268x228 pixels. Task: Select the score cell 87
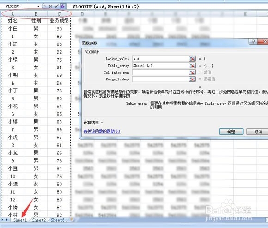(59, 137)
